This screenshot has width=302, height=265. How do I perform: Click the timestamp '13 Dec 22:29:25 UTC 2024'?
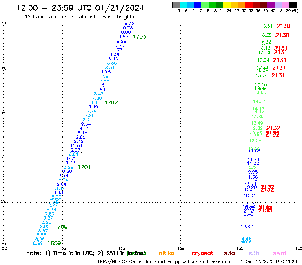267,261
